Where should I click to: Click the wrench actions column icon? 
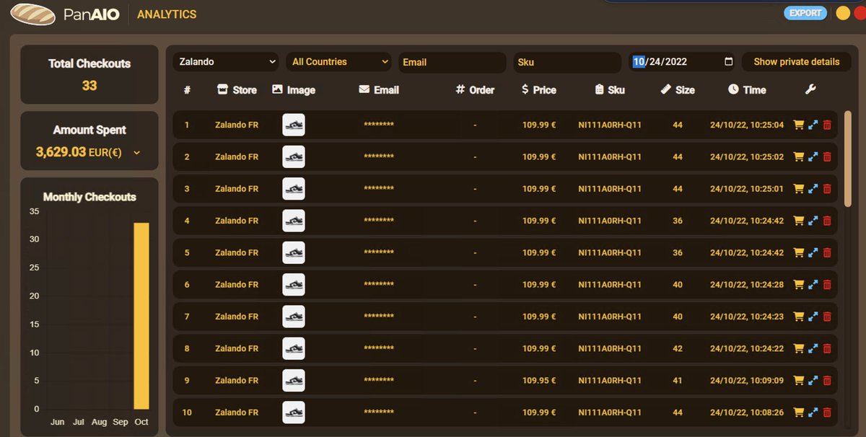tap(810, 89)
